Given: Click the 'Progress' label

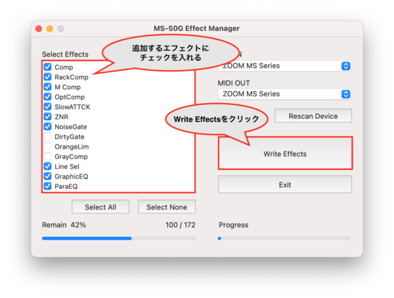Looking at the screenshot, I should pyautogui.click(x=233, y=225).
